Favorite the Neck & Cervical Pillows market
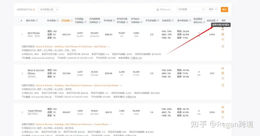The height and width of the screenshot is (136, 260). (x=223, y=78)
